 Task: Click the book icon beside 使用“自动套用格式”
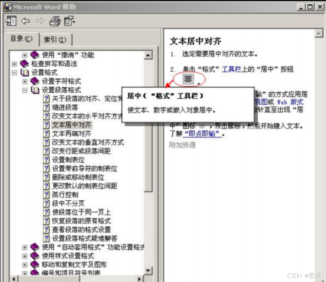[35, 247]
